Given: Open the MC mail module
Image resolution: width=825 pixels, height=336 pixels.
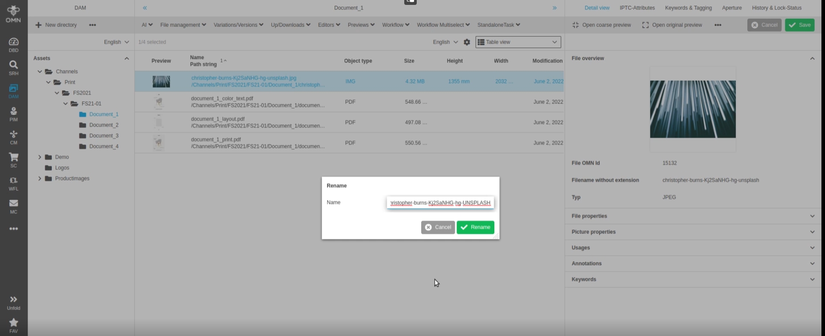Looking at the screenshot, I should (13, 206).
